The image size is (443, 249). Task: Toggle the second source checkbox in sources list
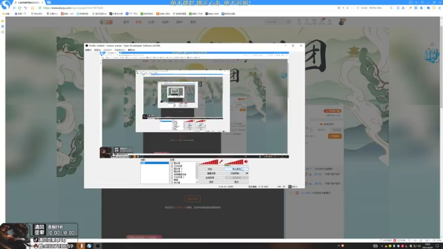click(x=172, y=166)
